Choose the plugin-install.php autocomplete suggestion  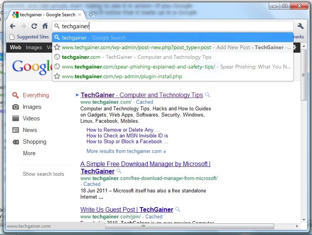pos(122,76)
